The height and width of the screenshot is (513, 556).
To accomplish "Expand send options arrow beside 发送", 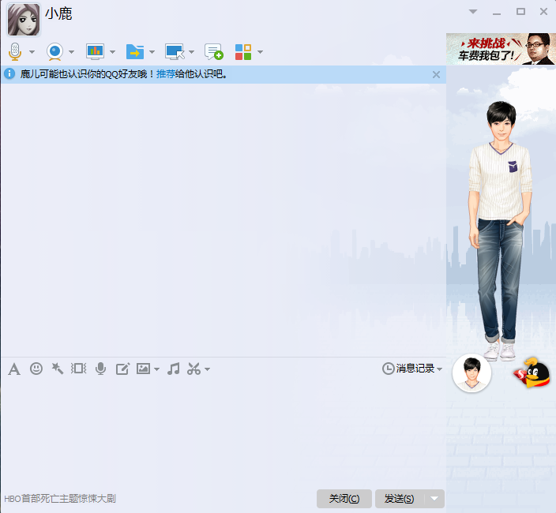I will [x=434, y=499].
